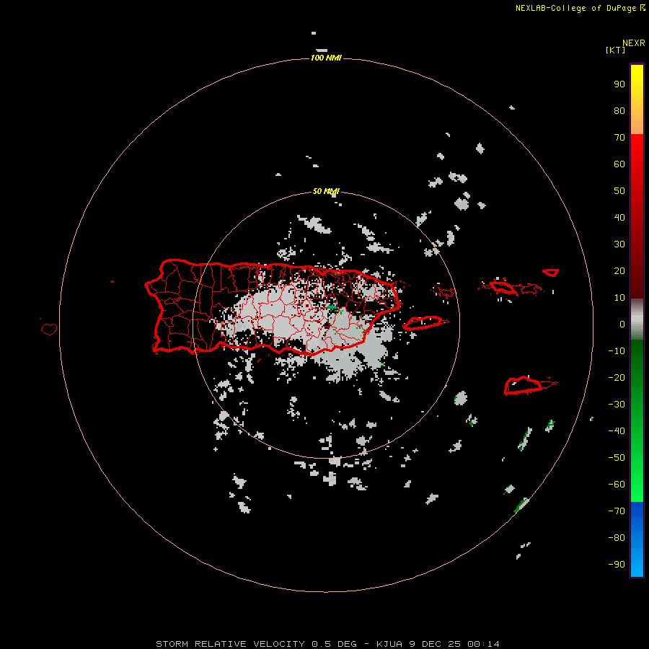The image size is (649, 649).
Task: Click the [KT] units label
Action: (x=615, y=50)
